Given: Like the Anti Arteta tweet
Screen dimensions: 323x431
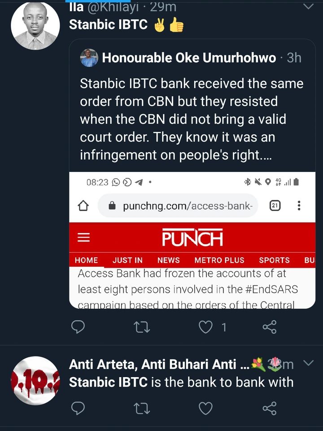Looking at the screenshot, I should click(x=206, y=408).
